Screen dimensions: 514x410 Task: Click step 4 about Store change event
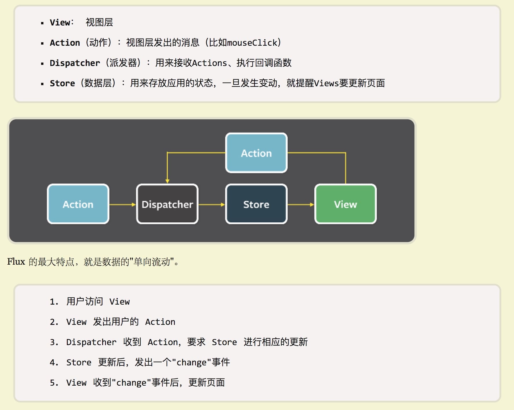[148, 362]
